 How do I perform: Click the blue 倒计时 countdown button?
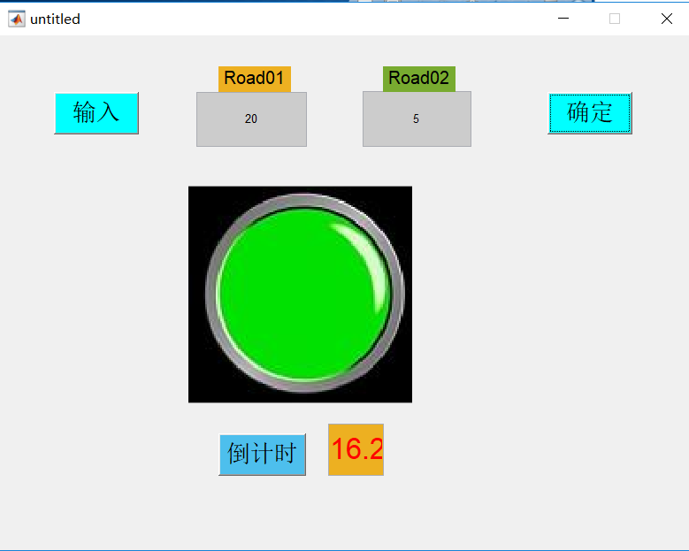click(x=263, y=455)
